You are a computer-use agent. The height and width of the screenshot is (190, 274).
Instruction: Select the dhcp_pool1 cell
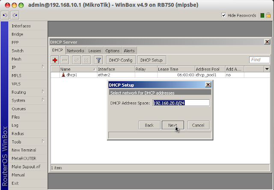pos(210,75)
